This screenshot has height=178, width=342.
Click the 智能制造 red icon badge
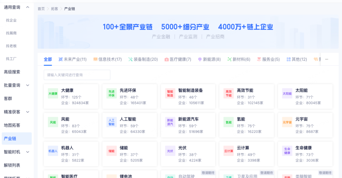pyautogui.click(x=170, y=93)
